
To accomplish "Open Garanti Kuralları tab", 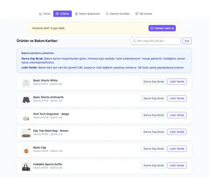I will (x=118, y=14).
